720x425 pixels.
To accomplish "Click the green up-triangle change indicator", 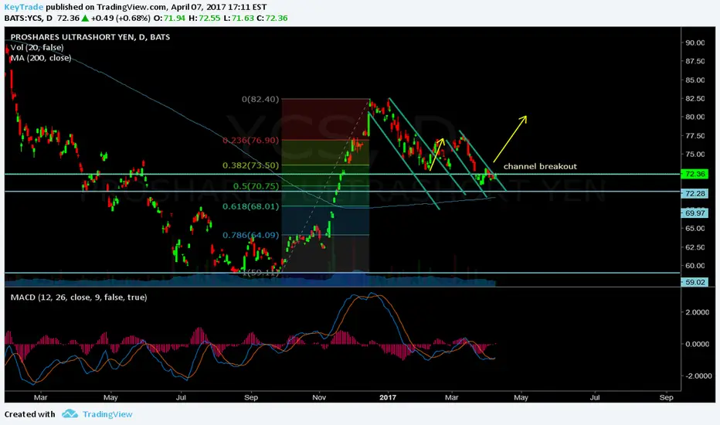I will (84, 19).
